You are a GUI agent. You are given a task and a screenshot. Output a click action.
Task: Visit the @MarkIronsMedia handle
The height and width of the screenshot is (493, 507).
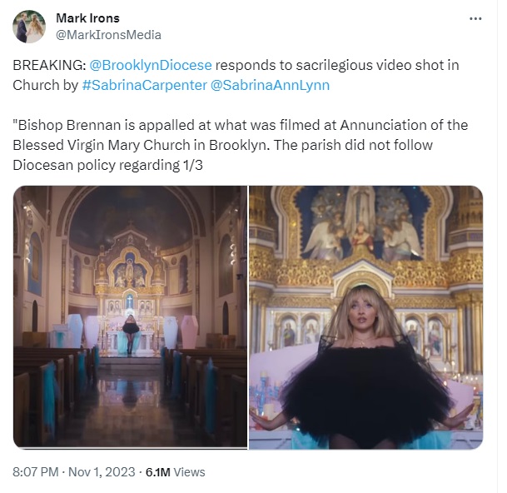[108, 35]
